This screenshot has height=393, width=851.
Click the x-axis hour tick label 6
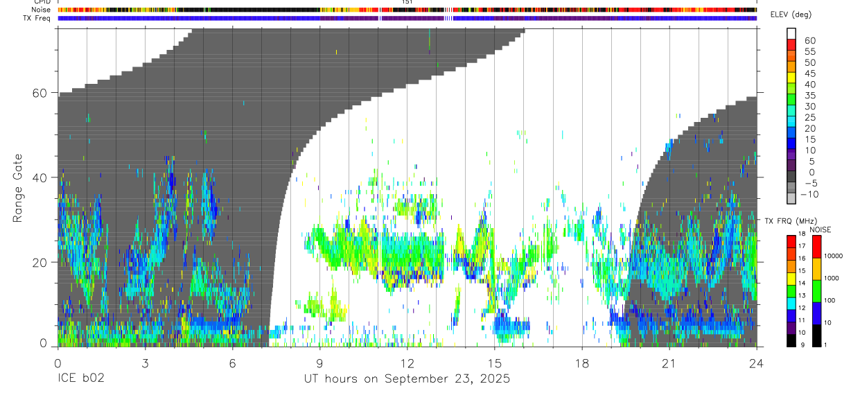pyautogui.click(x=232, y=363)
